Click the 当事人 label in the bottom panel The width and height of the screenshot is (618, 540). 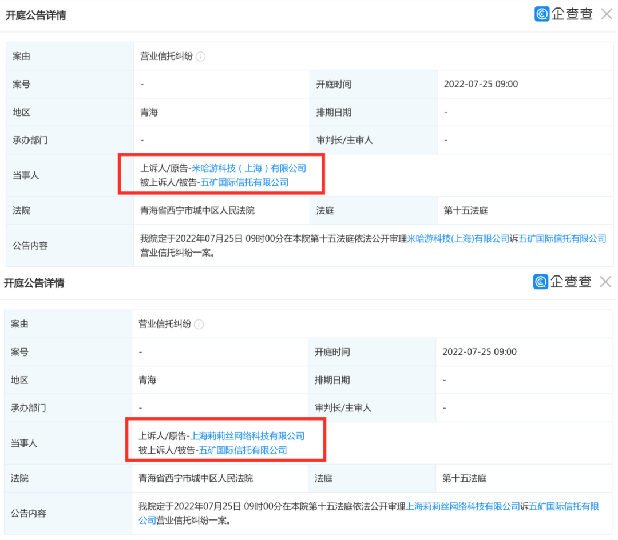pos(24,443)
